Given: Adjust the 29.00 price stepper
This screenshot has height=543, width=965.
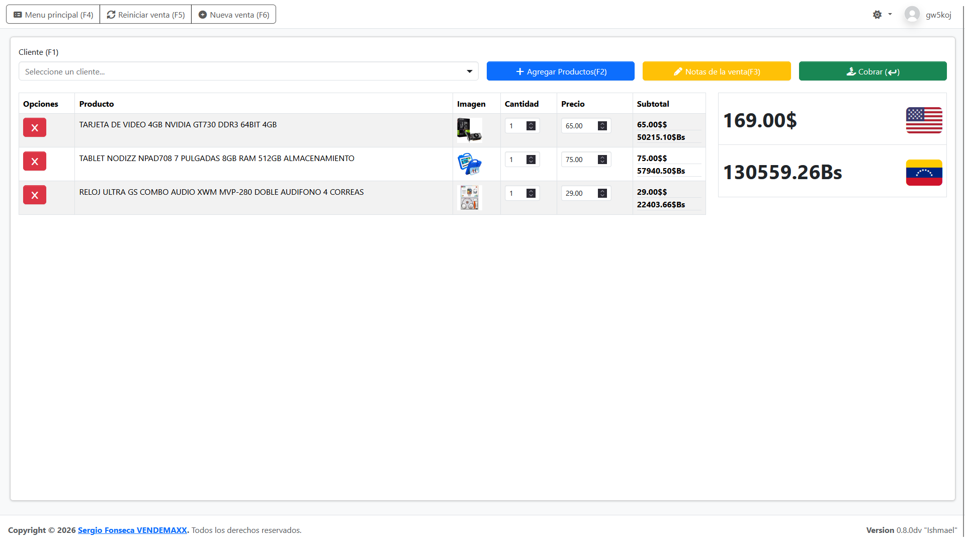Looking at the screenshot, I should 602,193.
